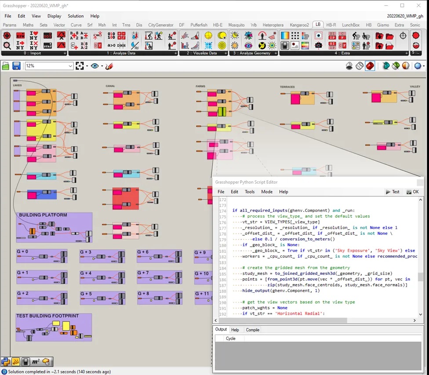429x375 pixels.
Task: Click the yellow sunpath sphere icon
Action: [208, 36]
